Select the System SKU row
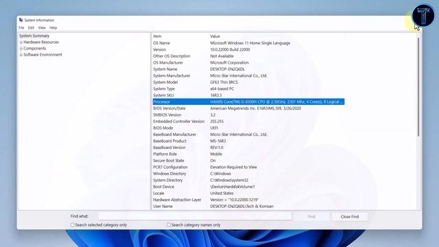Screen dimensions: 439x247 pos(248,95)
